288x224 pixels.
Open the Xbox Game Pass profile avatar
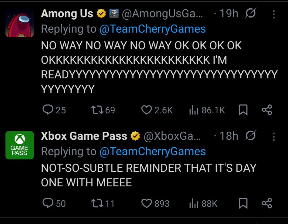pos(20,145)
